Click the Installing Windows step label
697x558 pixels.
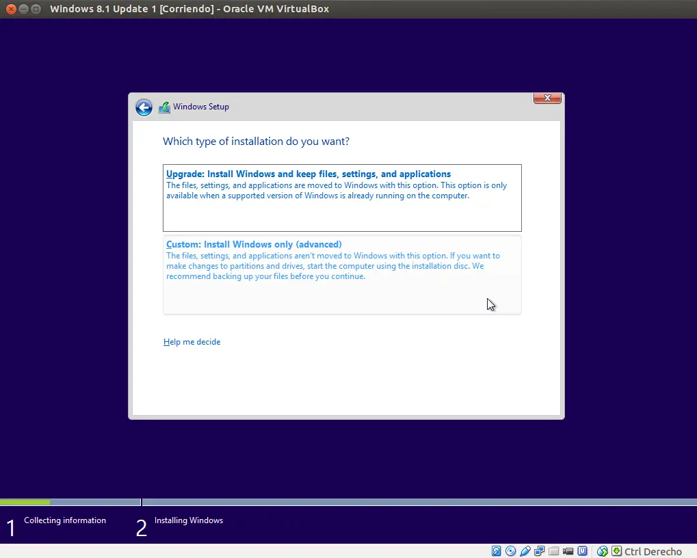pos(189,520)
